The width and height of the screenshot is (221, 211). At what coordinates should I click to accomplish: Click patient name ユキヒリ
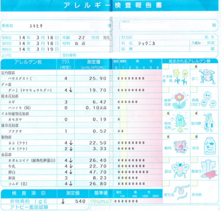pos(36,26)
